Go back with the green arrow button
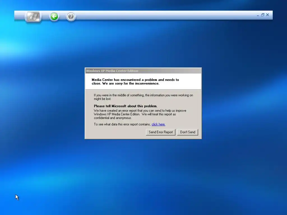 (54, 17)
